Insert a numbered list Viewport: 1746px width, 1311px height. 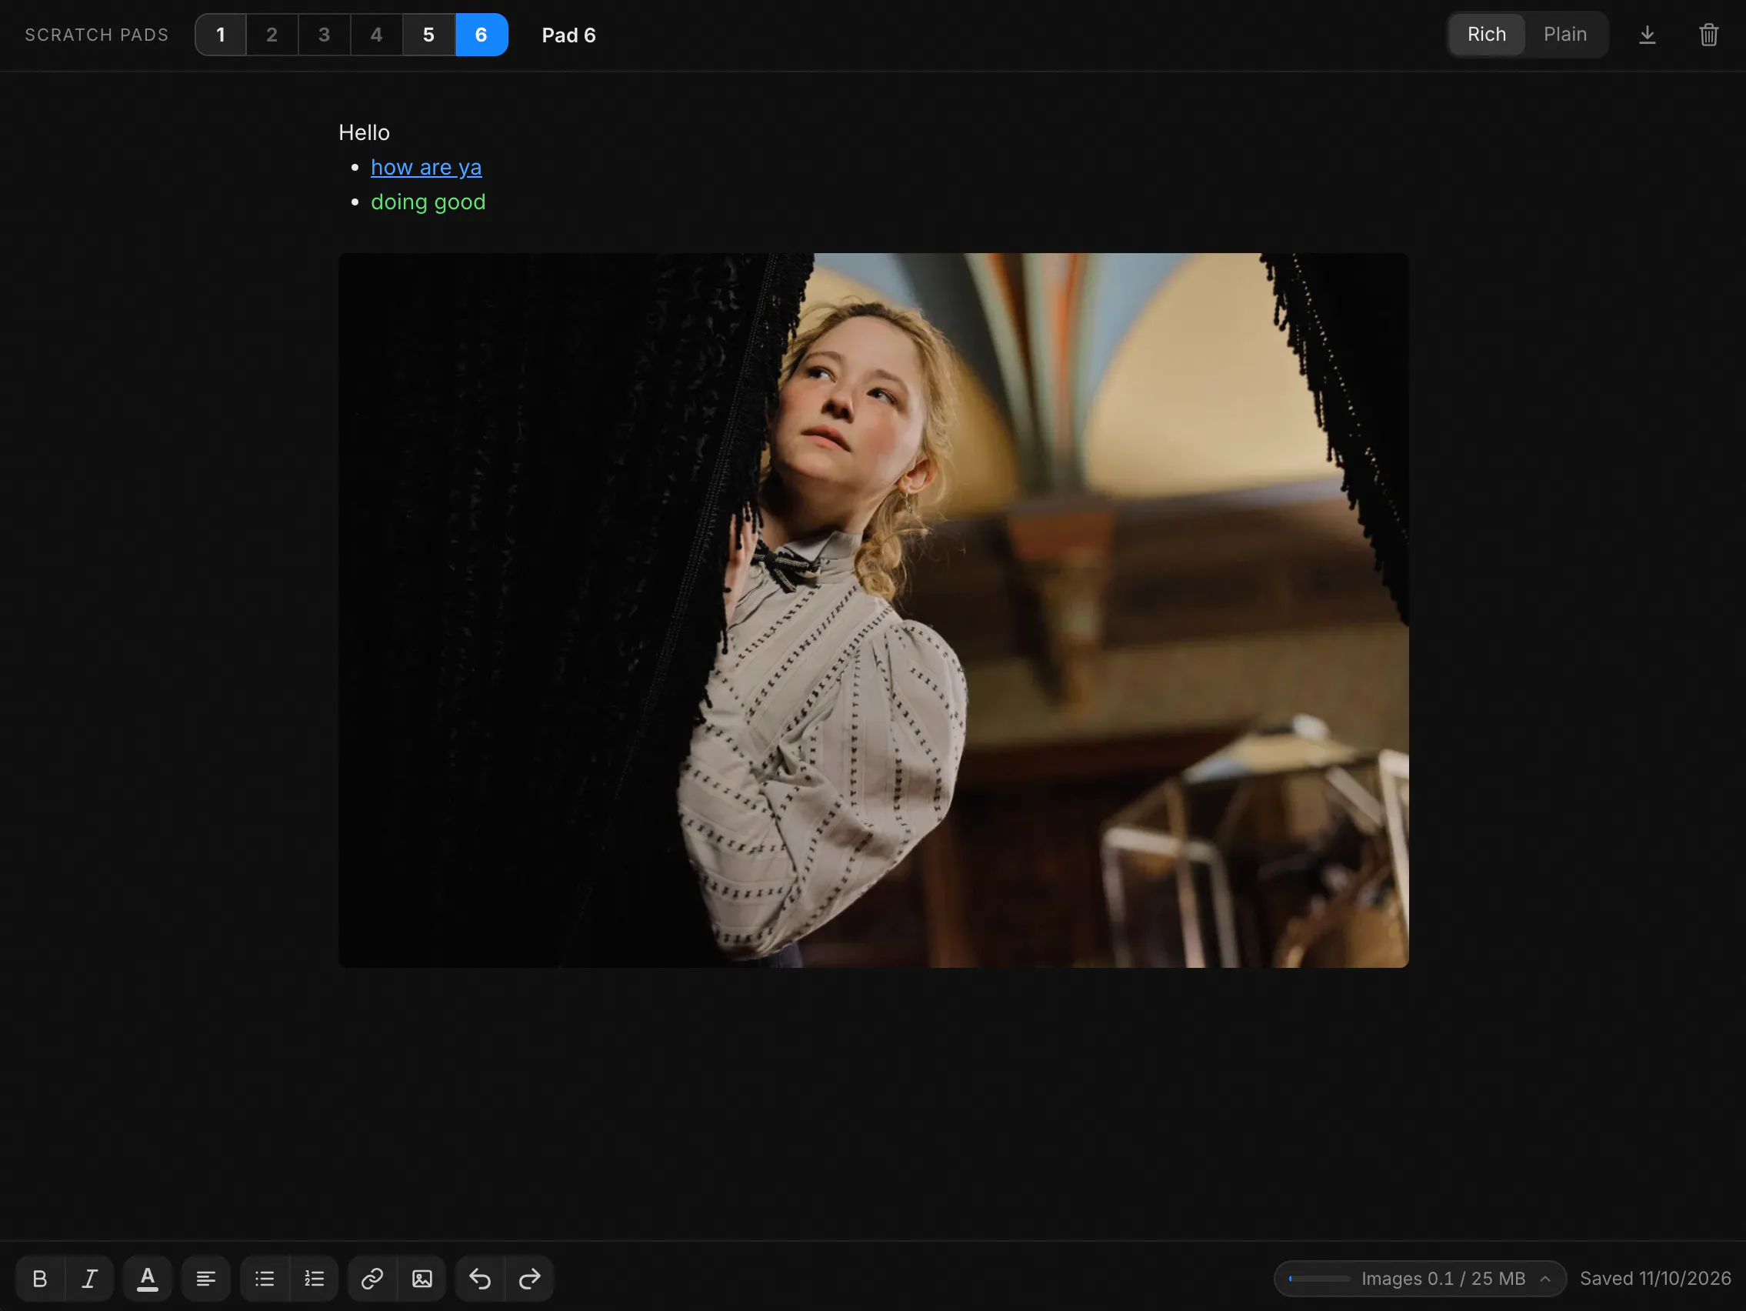[314, 1279]
